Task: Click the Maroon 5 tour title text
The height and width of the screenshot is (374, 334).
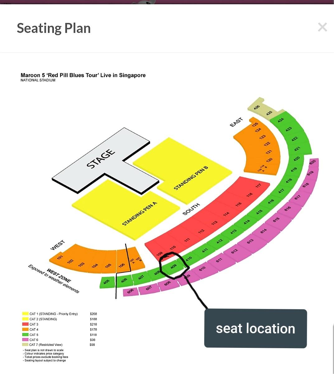Action: 83,75
